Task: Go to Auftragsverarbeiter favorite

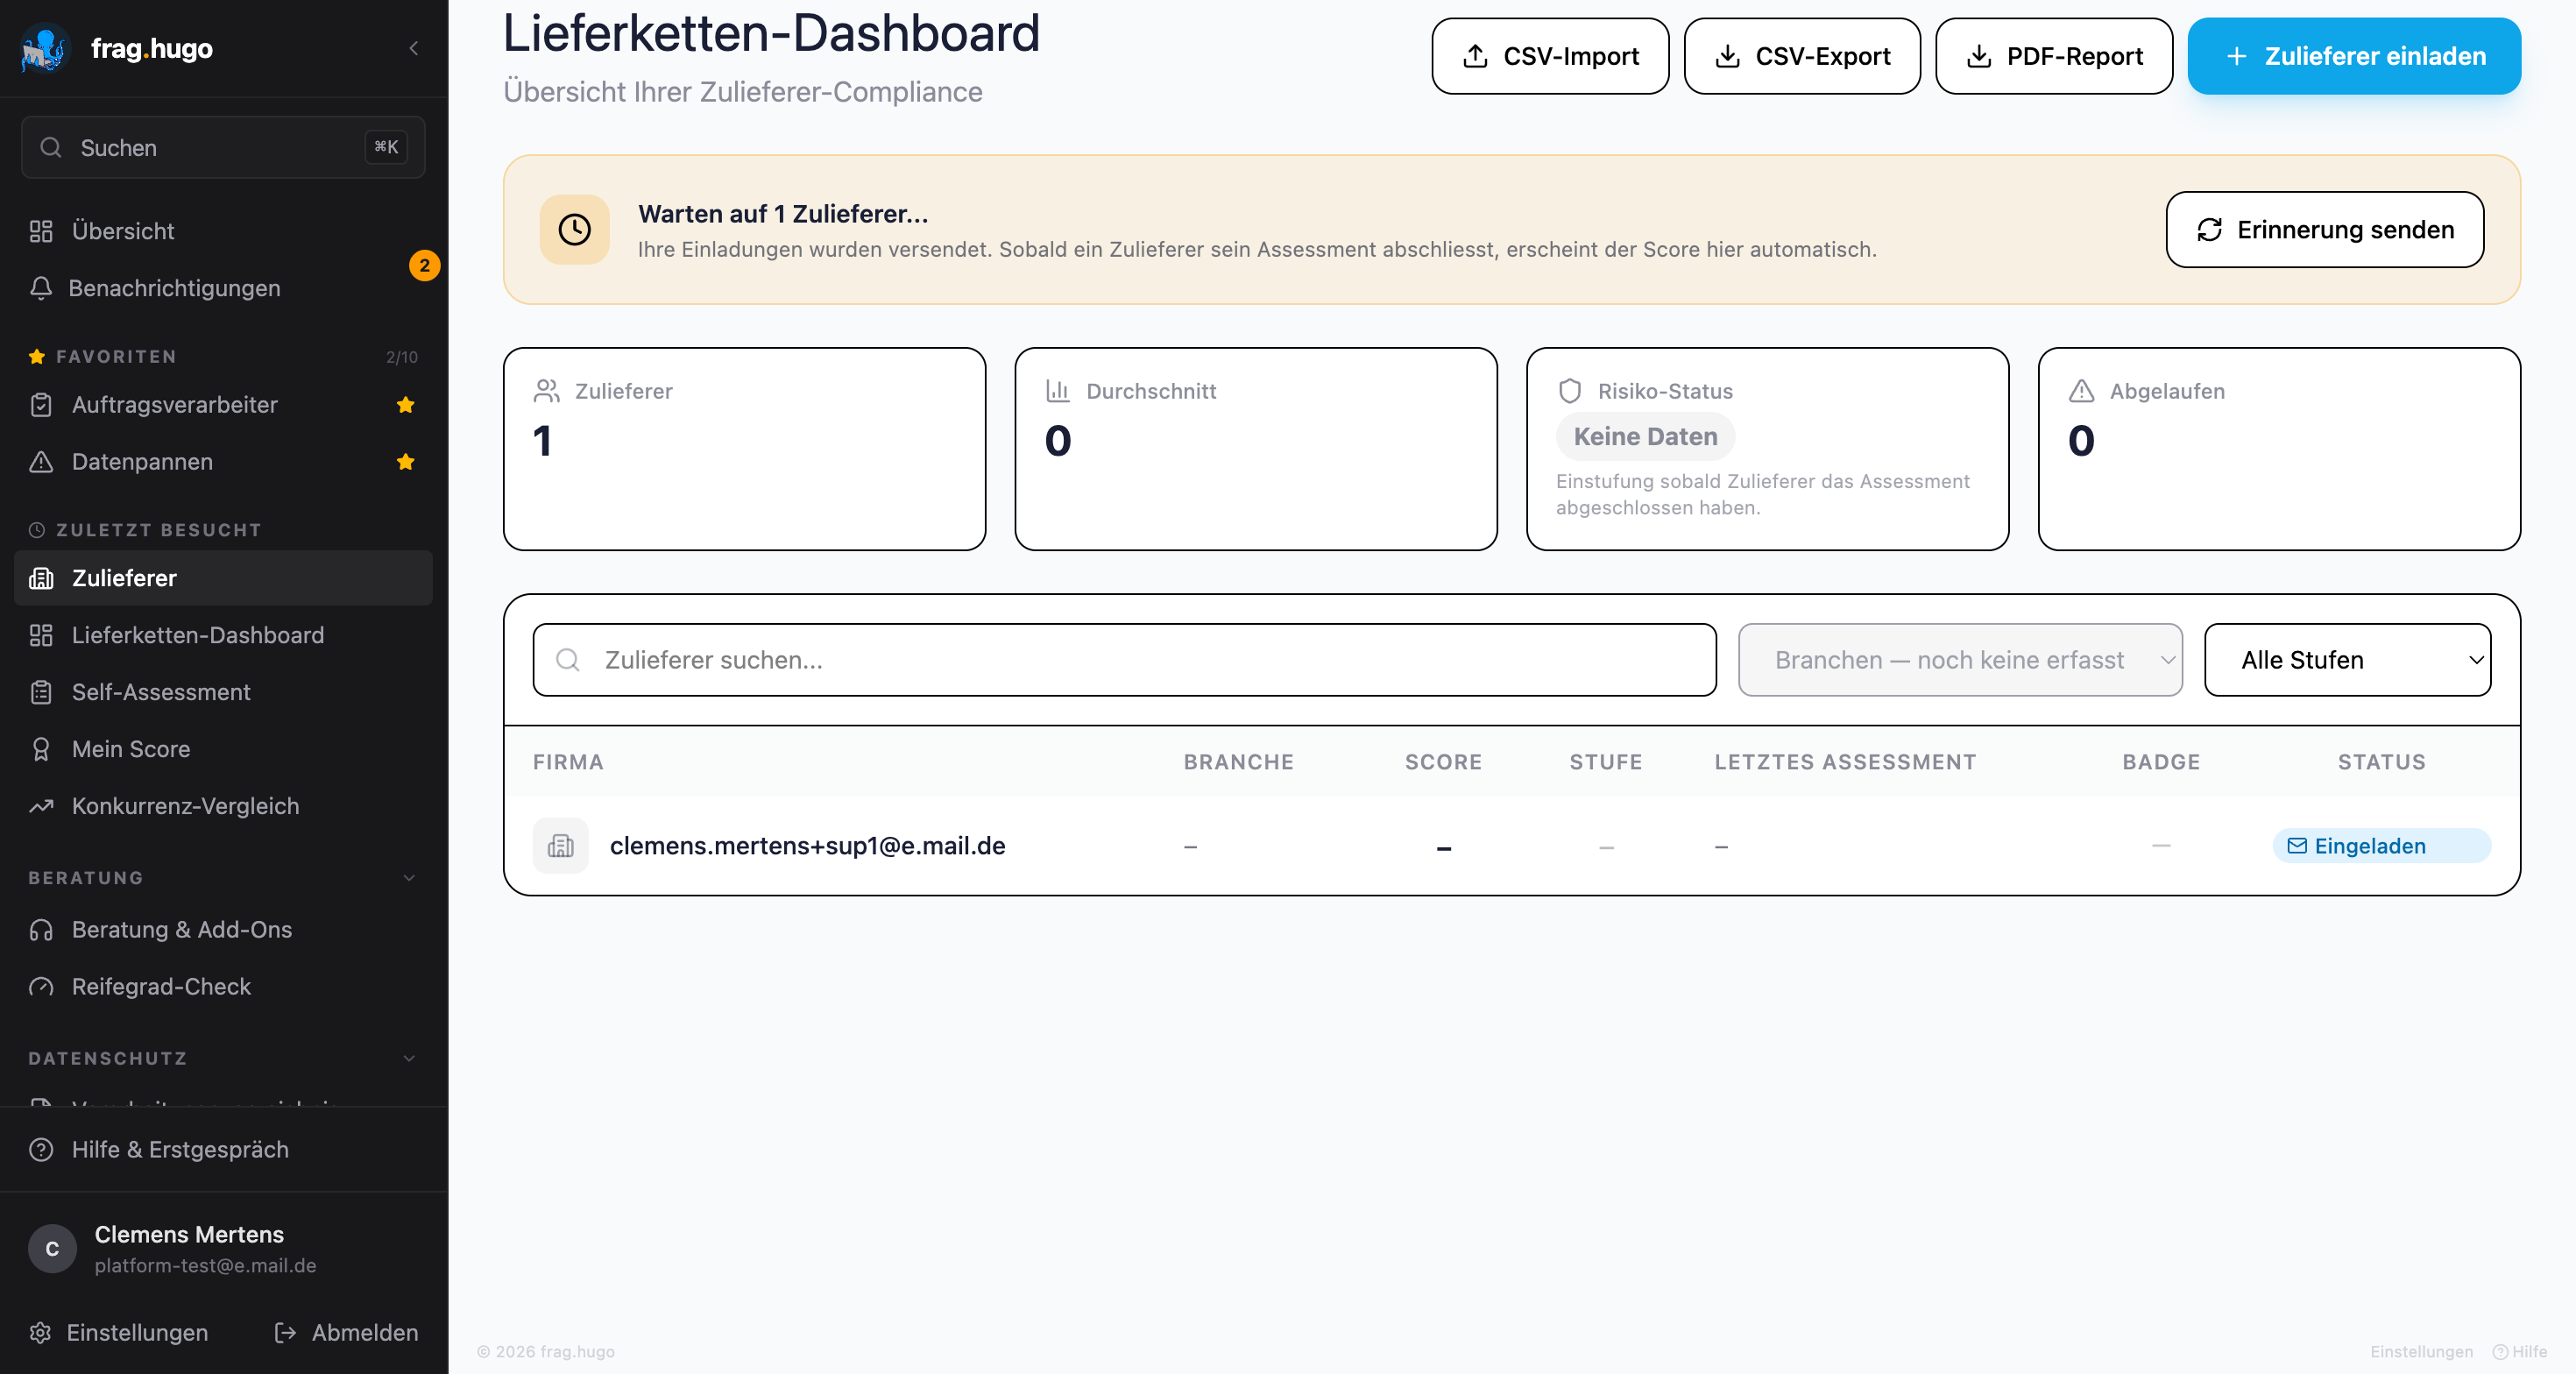Action: (x=223, y=405)
